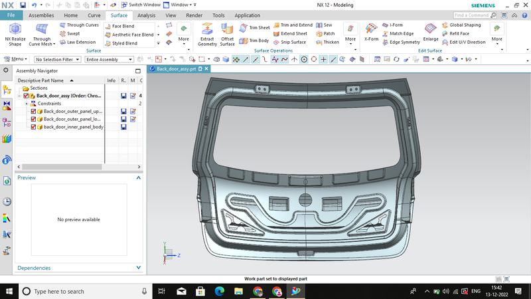Open the No Selection Filter dropdown
Screen dimensions: 531x299
57,59
